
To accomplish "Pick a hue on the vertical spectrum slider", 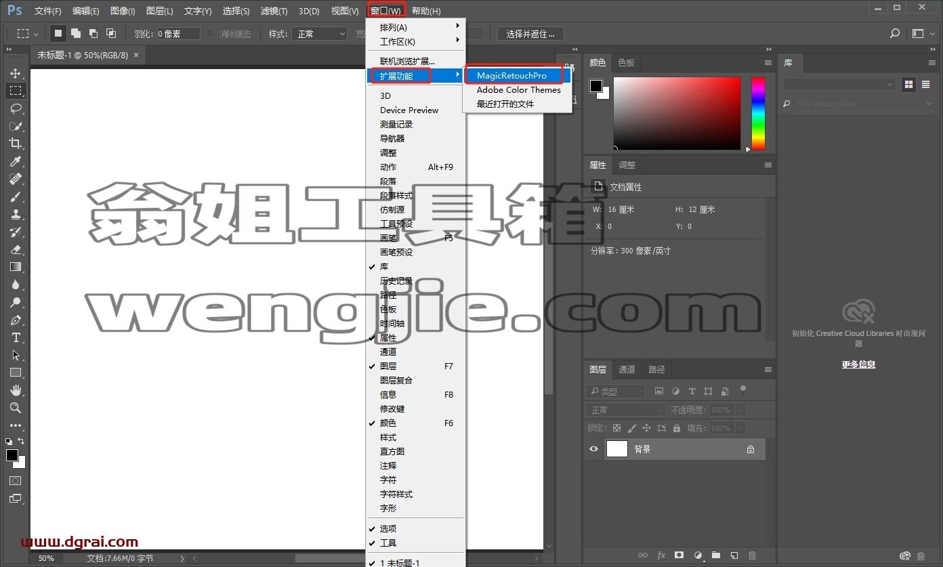I will pos(758,113).
